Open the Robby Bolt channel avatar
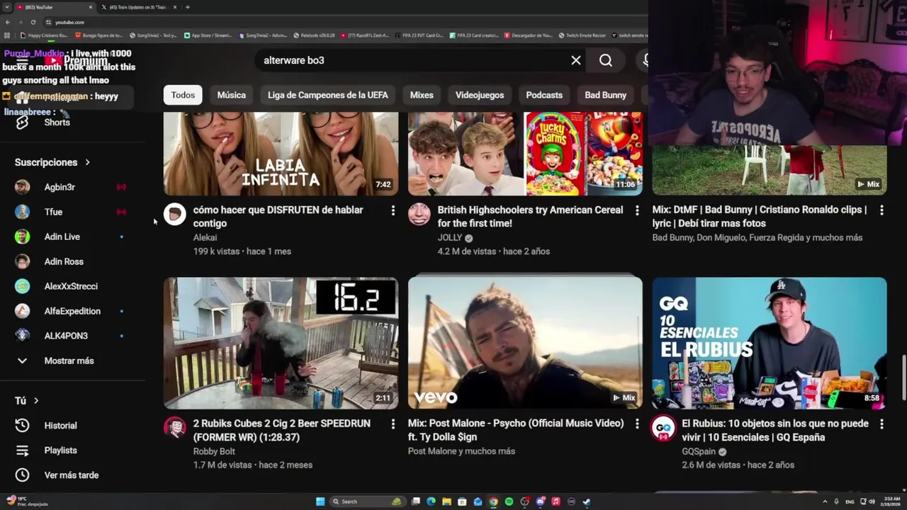This screenshot has height=510, width=907. 175,427
